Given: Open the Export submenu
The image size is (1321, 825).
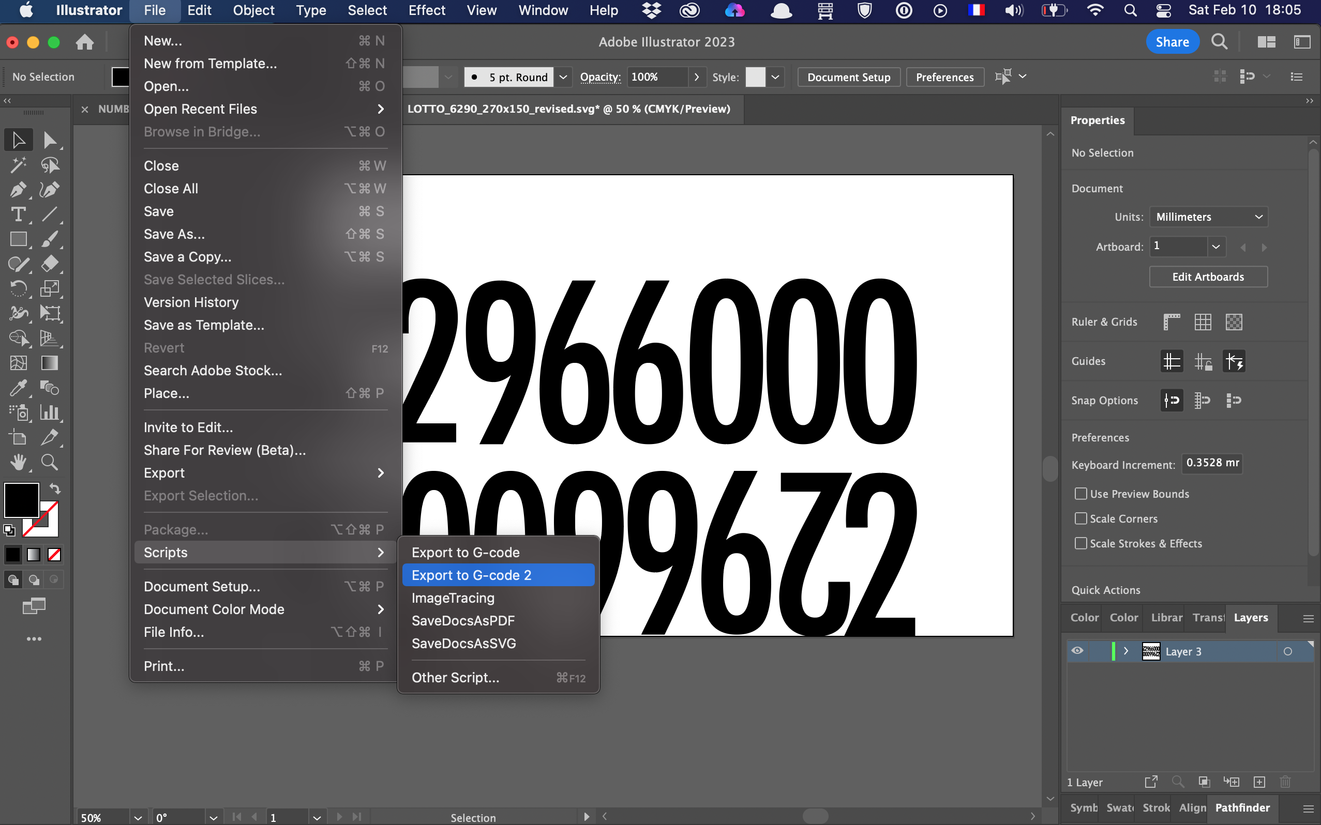Looking at the screenshot, I should click(265, 472).
